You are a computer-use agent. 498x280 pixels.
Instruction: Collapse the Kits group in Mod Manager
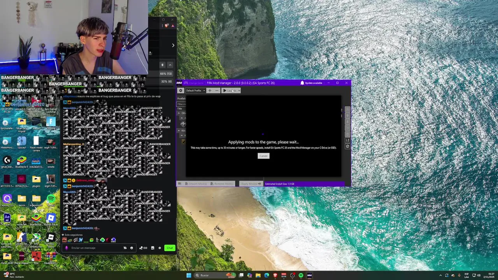click(x=179, y=131)
